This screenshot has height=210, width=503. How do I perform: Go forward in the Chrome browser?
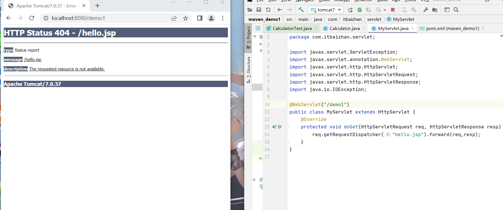click(x=20, y=18)
